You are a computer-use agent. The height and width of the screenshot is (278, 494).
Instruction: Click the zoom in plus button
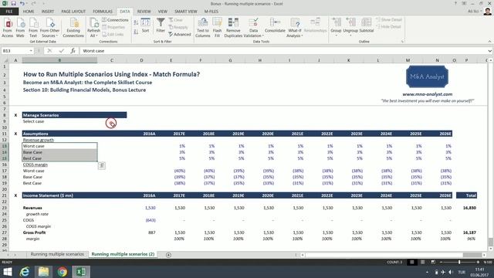click(x=478, y=263)
